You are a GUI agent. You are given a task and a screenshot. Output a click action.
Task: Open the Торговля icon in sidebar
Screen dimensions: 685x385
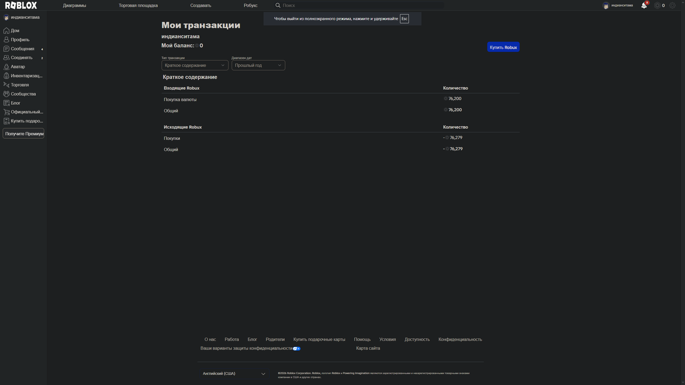point(6,84)
